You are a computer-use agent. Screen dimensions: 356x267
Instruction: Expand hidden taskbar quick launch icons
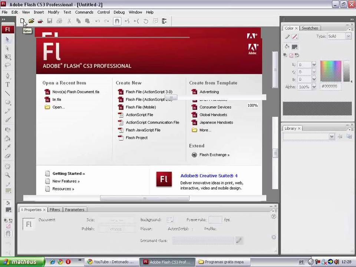(x=80, y=260)
